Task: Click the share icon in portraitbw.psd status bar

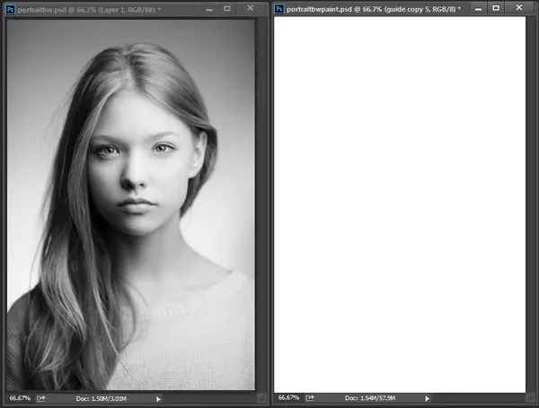Action: pos(41,398)
